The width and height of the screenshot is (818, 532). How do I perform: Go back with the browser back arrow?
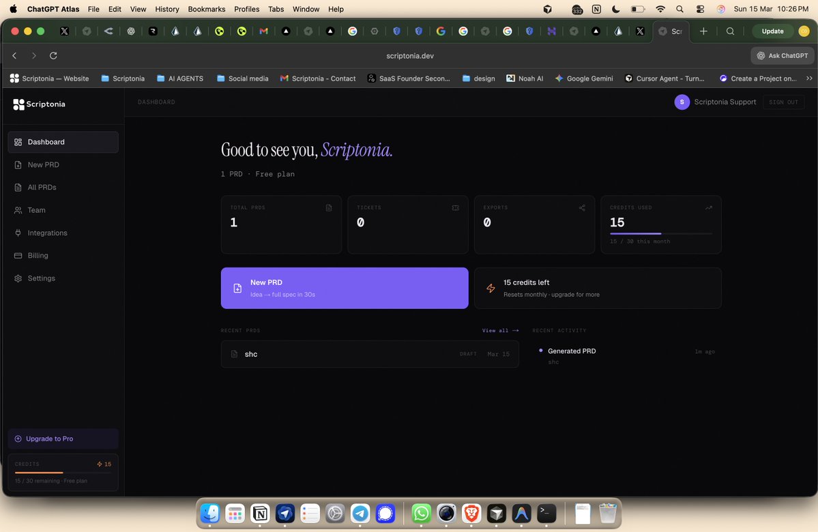(x=14, y=55)
